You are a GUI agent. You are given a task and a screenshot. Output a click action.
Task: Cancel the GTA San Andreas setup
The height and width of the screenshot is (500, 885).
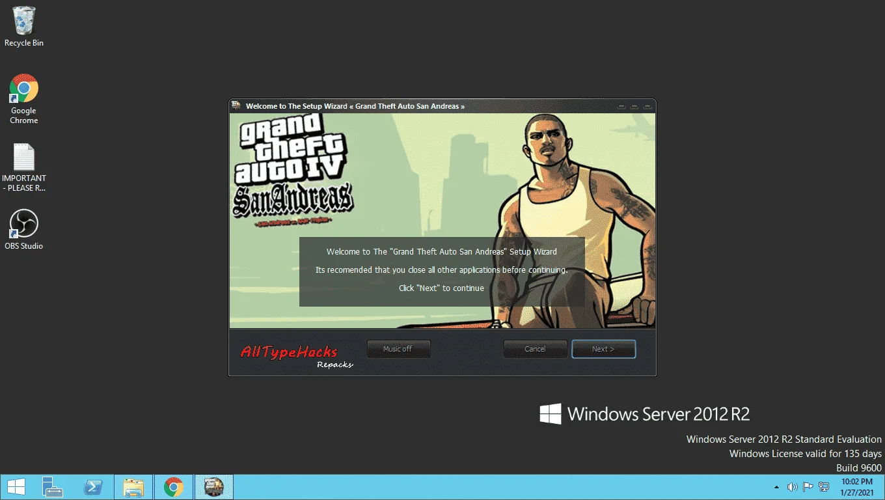535,349
